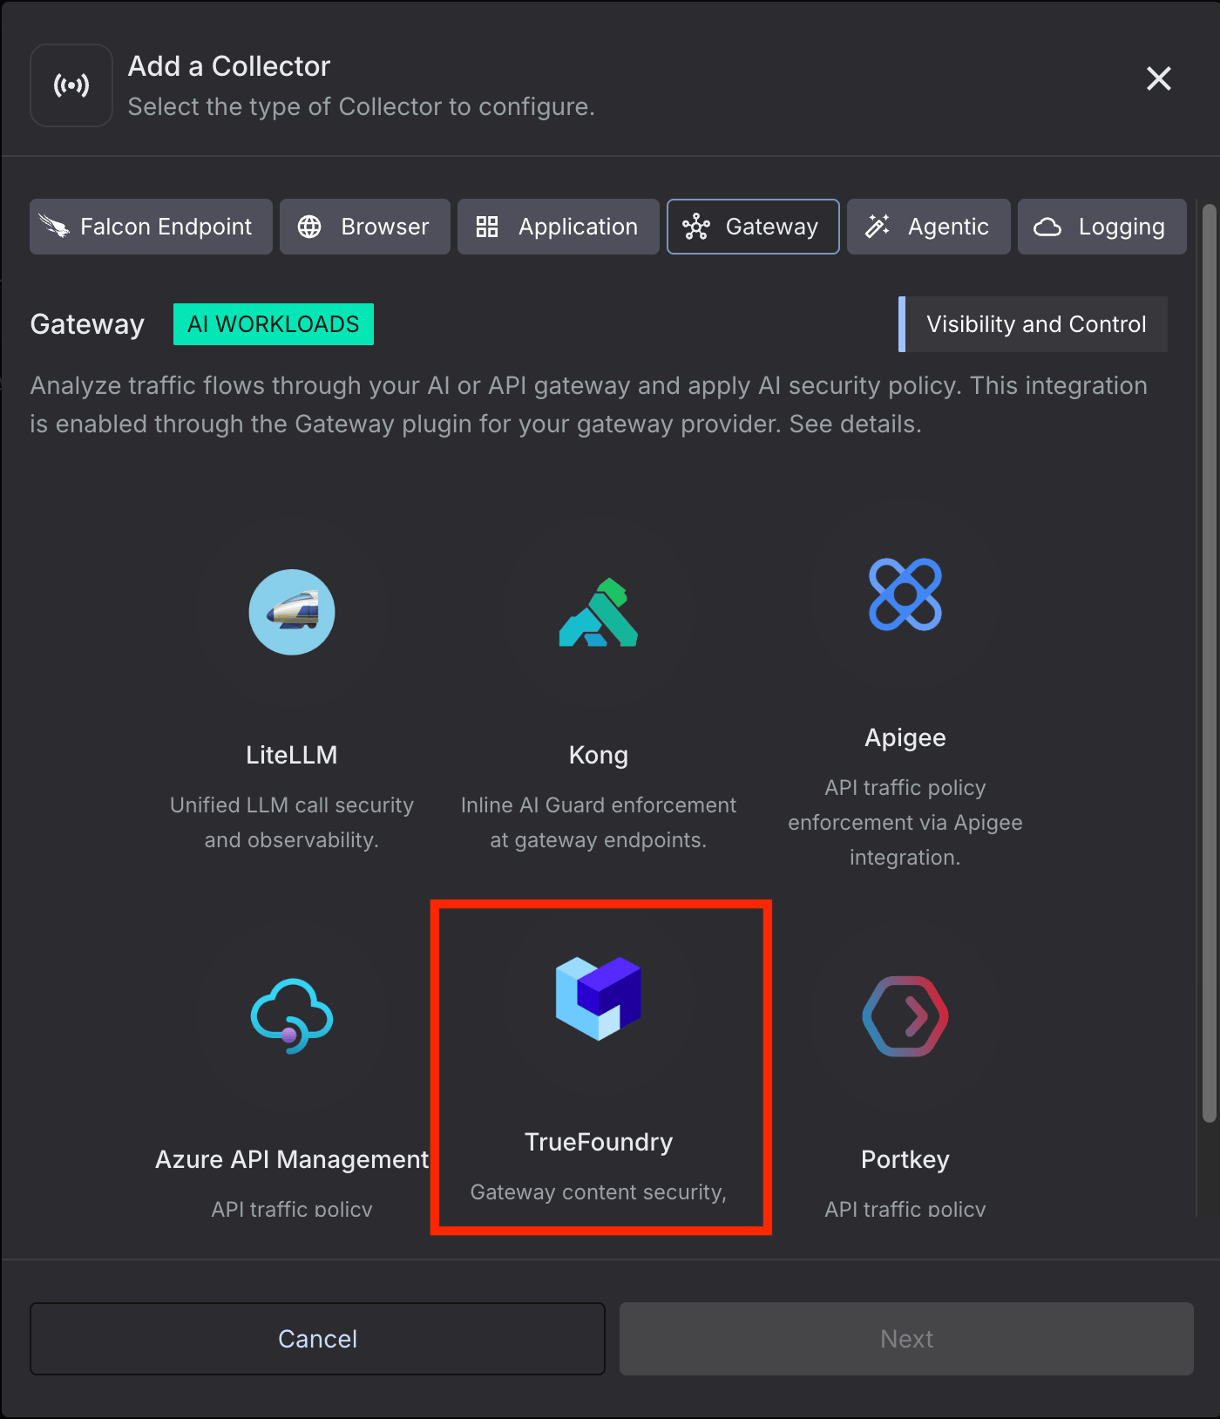Screen dimensions: 1220x1419
Task: Switch to the Agentic tab
Action: pos(929,227)
